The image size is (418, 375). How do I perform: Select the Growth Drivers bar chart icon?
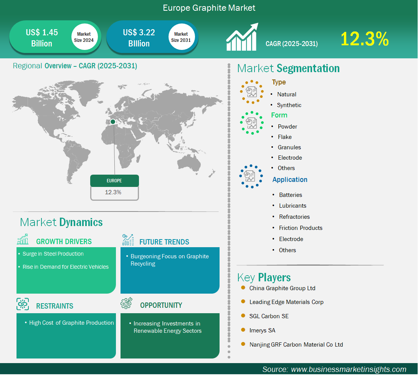pyautogui.click(x=22, y=239)
